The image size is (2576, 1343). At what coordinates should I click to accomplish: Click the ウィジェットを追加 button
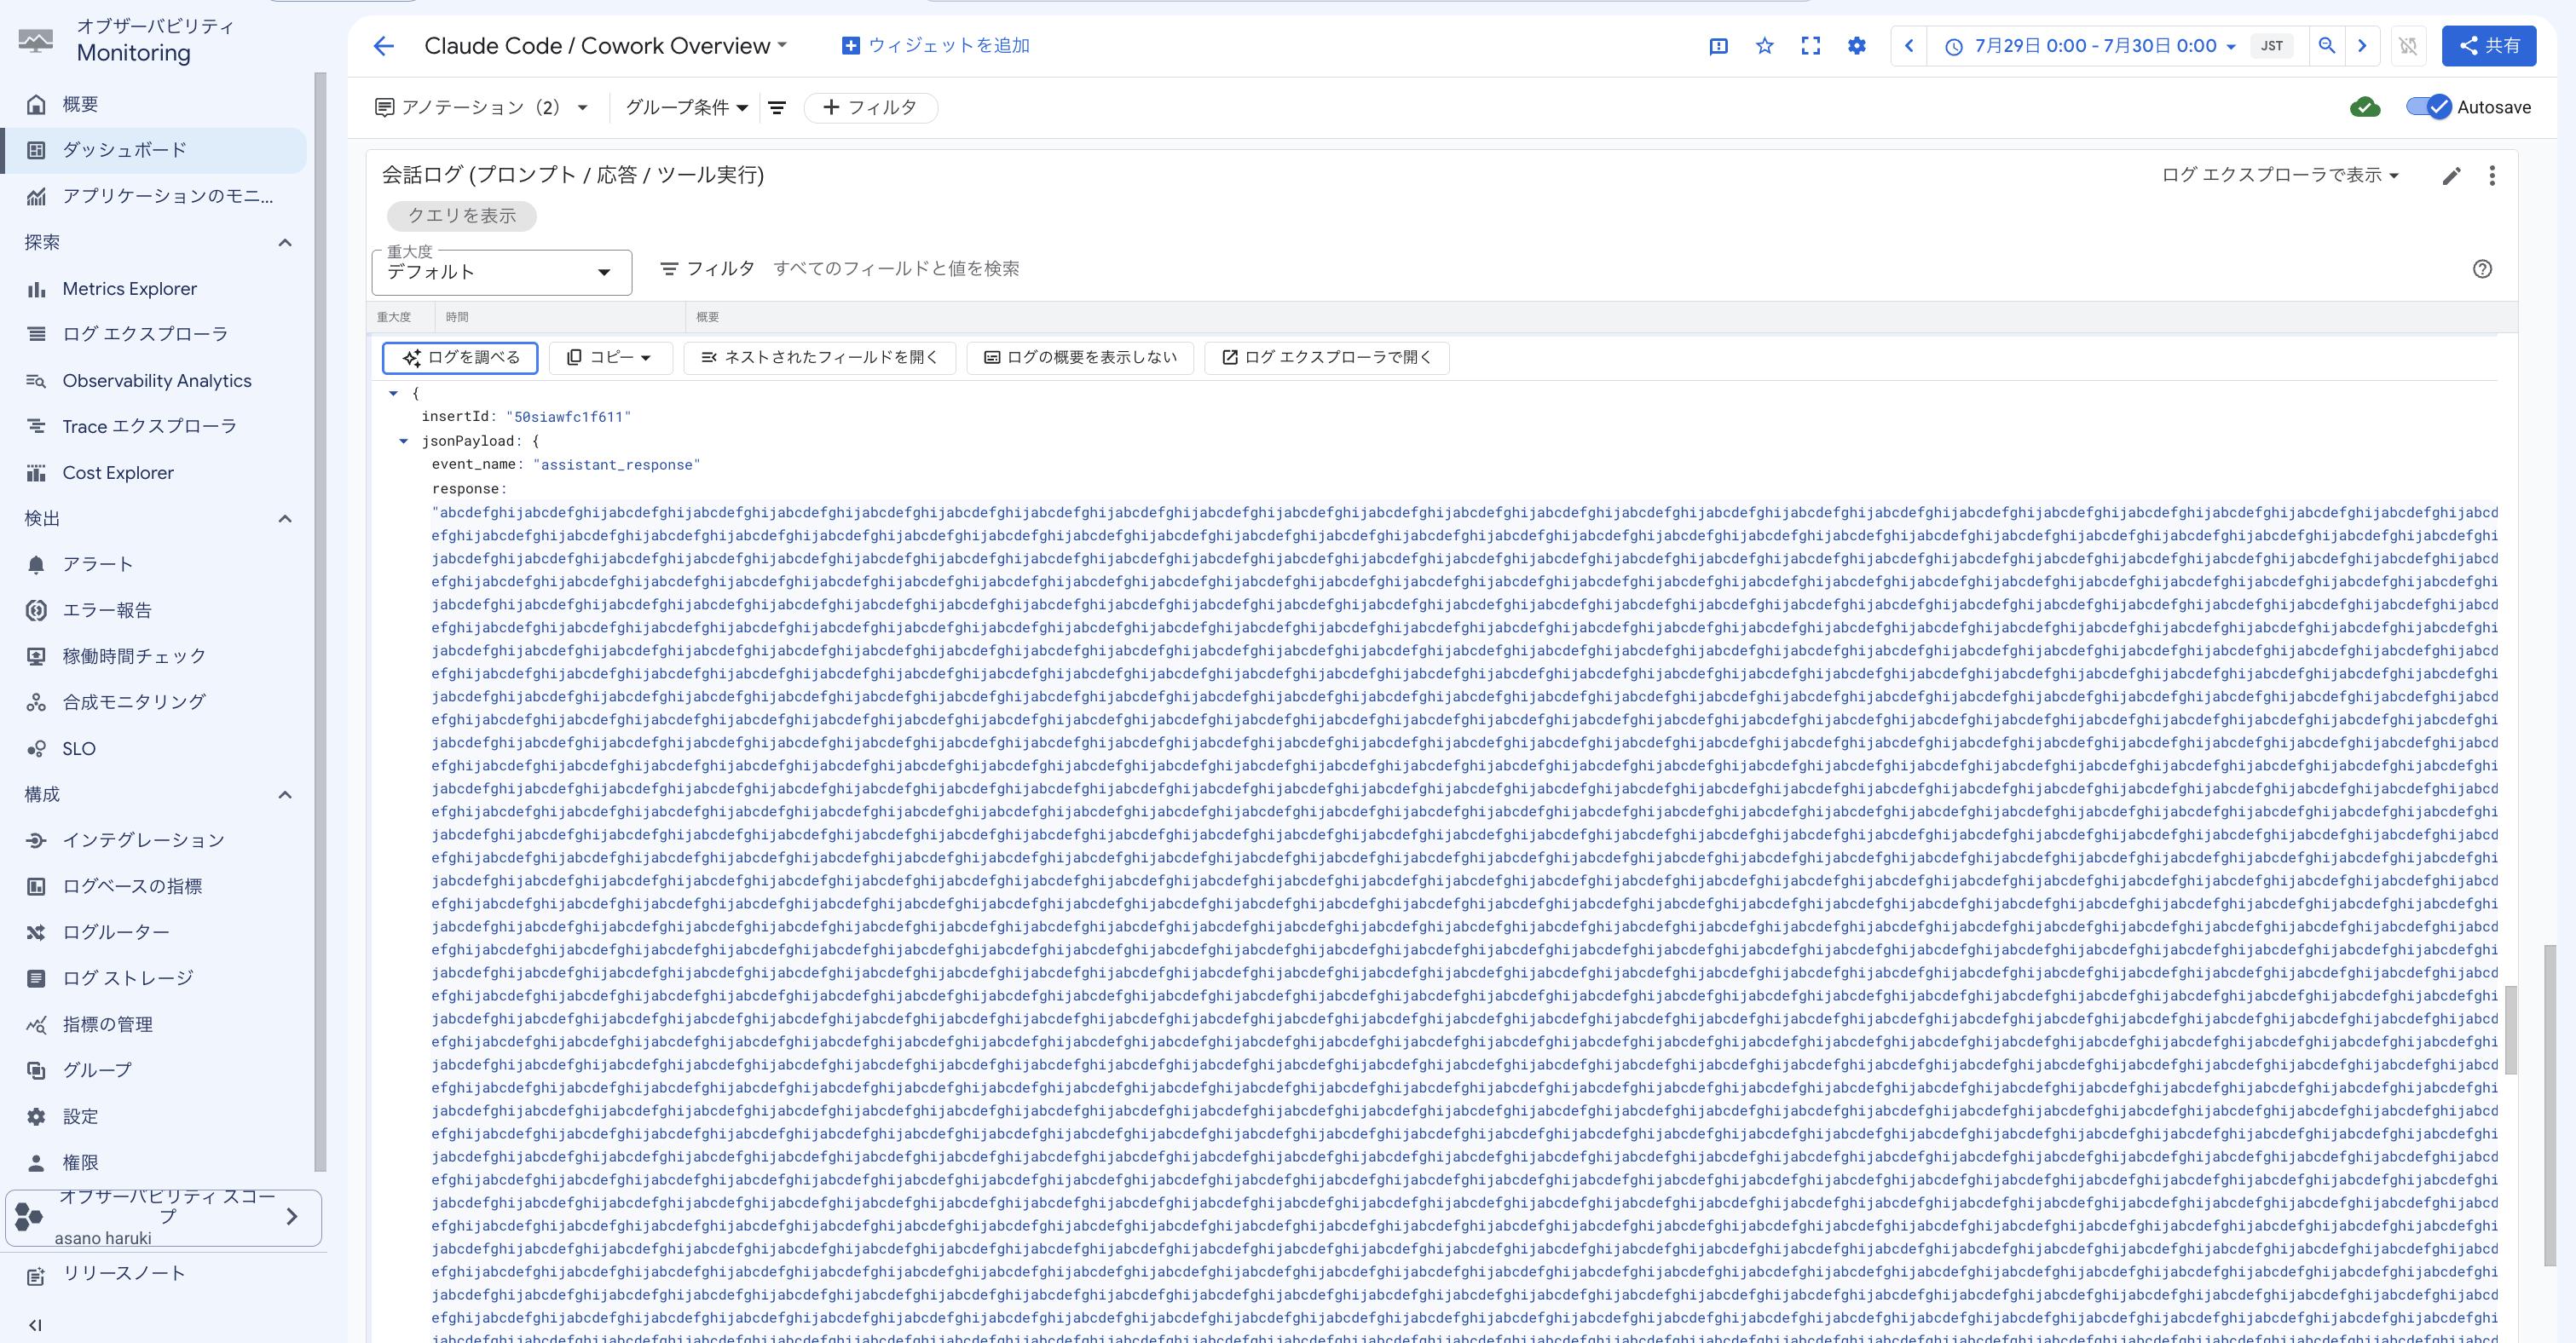pos(936,46)
